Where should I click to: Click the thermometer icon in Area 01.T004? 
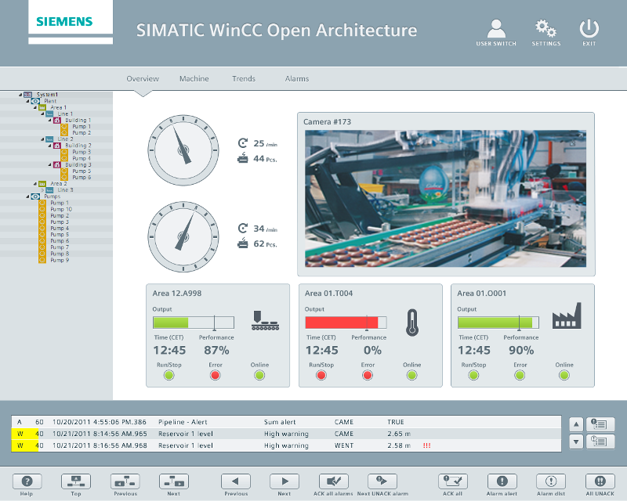(412, 323)
